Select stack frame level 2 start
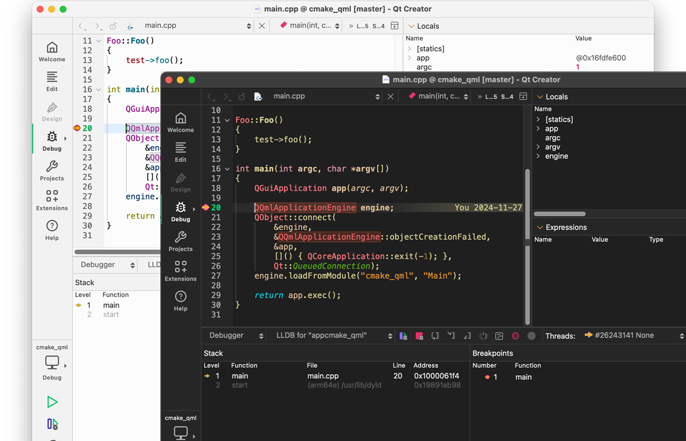This screenshot has width=686, height=441. pos(240,385)
